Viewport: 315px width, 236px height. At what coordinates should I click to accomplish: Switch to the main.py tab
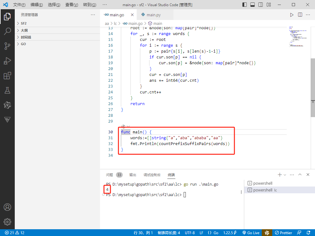coord(153,15)
